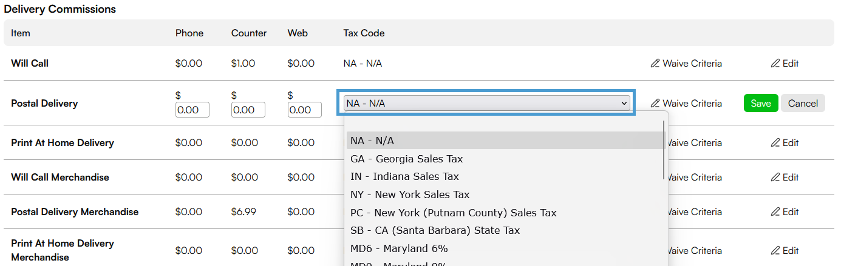
Task: Click Edit pencil icon for Print At Home Delivery
Action: (775, 143)
